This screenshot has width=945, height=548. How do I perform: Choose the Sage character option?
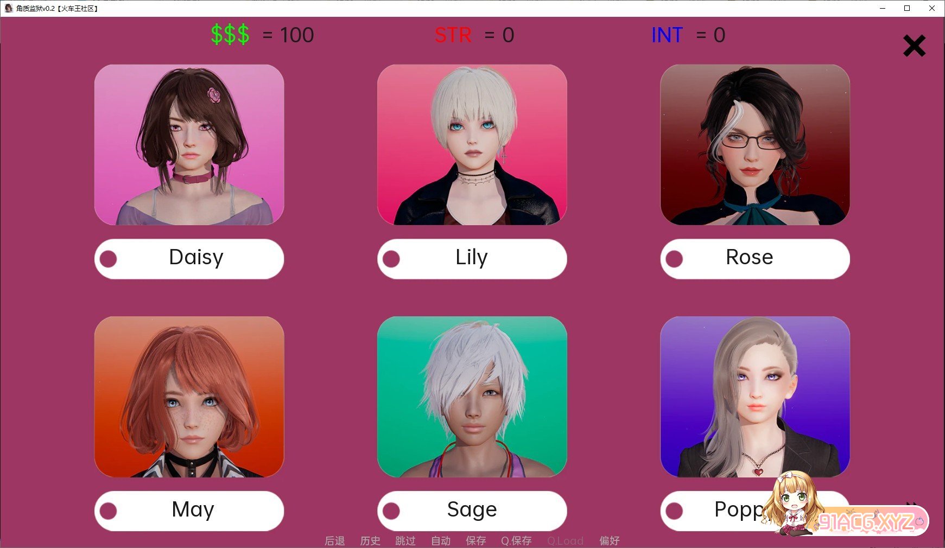(x=472, y=511)
